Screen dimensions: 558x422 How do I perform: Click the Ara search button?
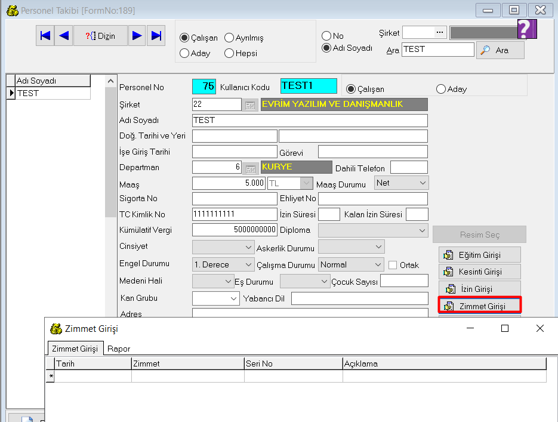tap(500, 50)
